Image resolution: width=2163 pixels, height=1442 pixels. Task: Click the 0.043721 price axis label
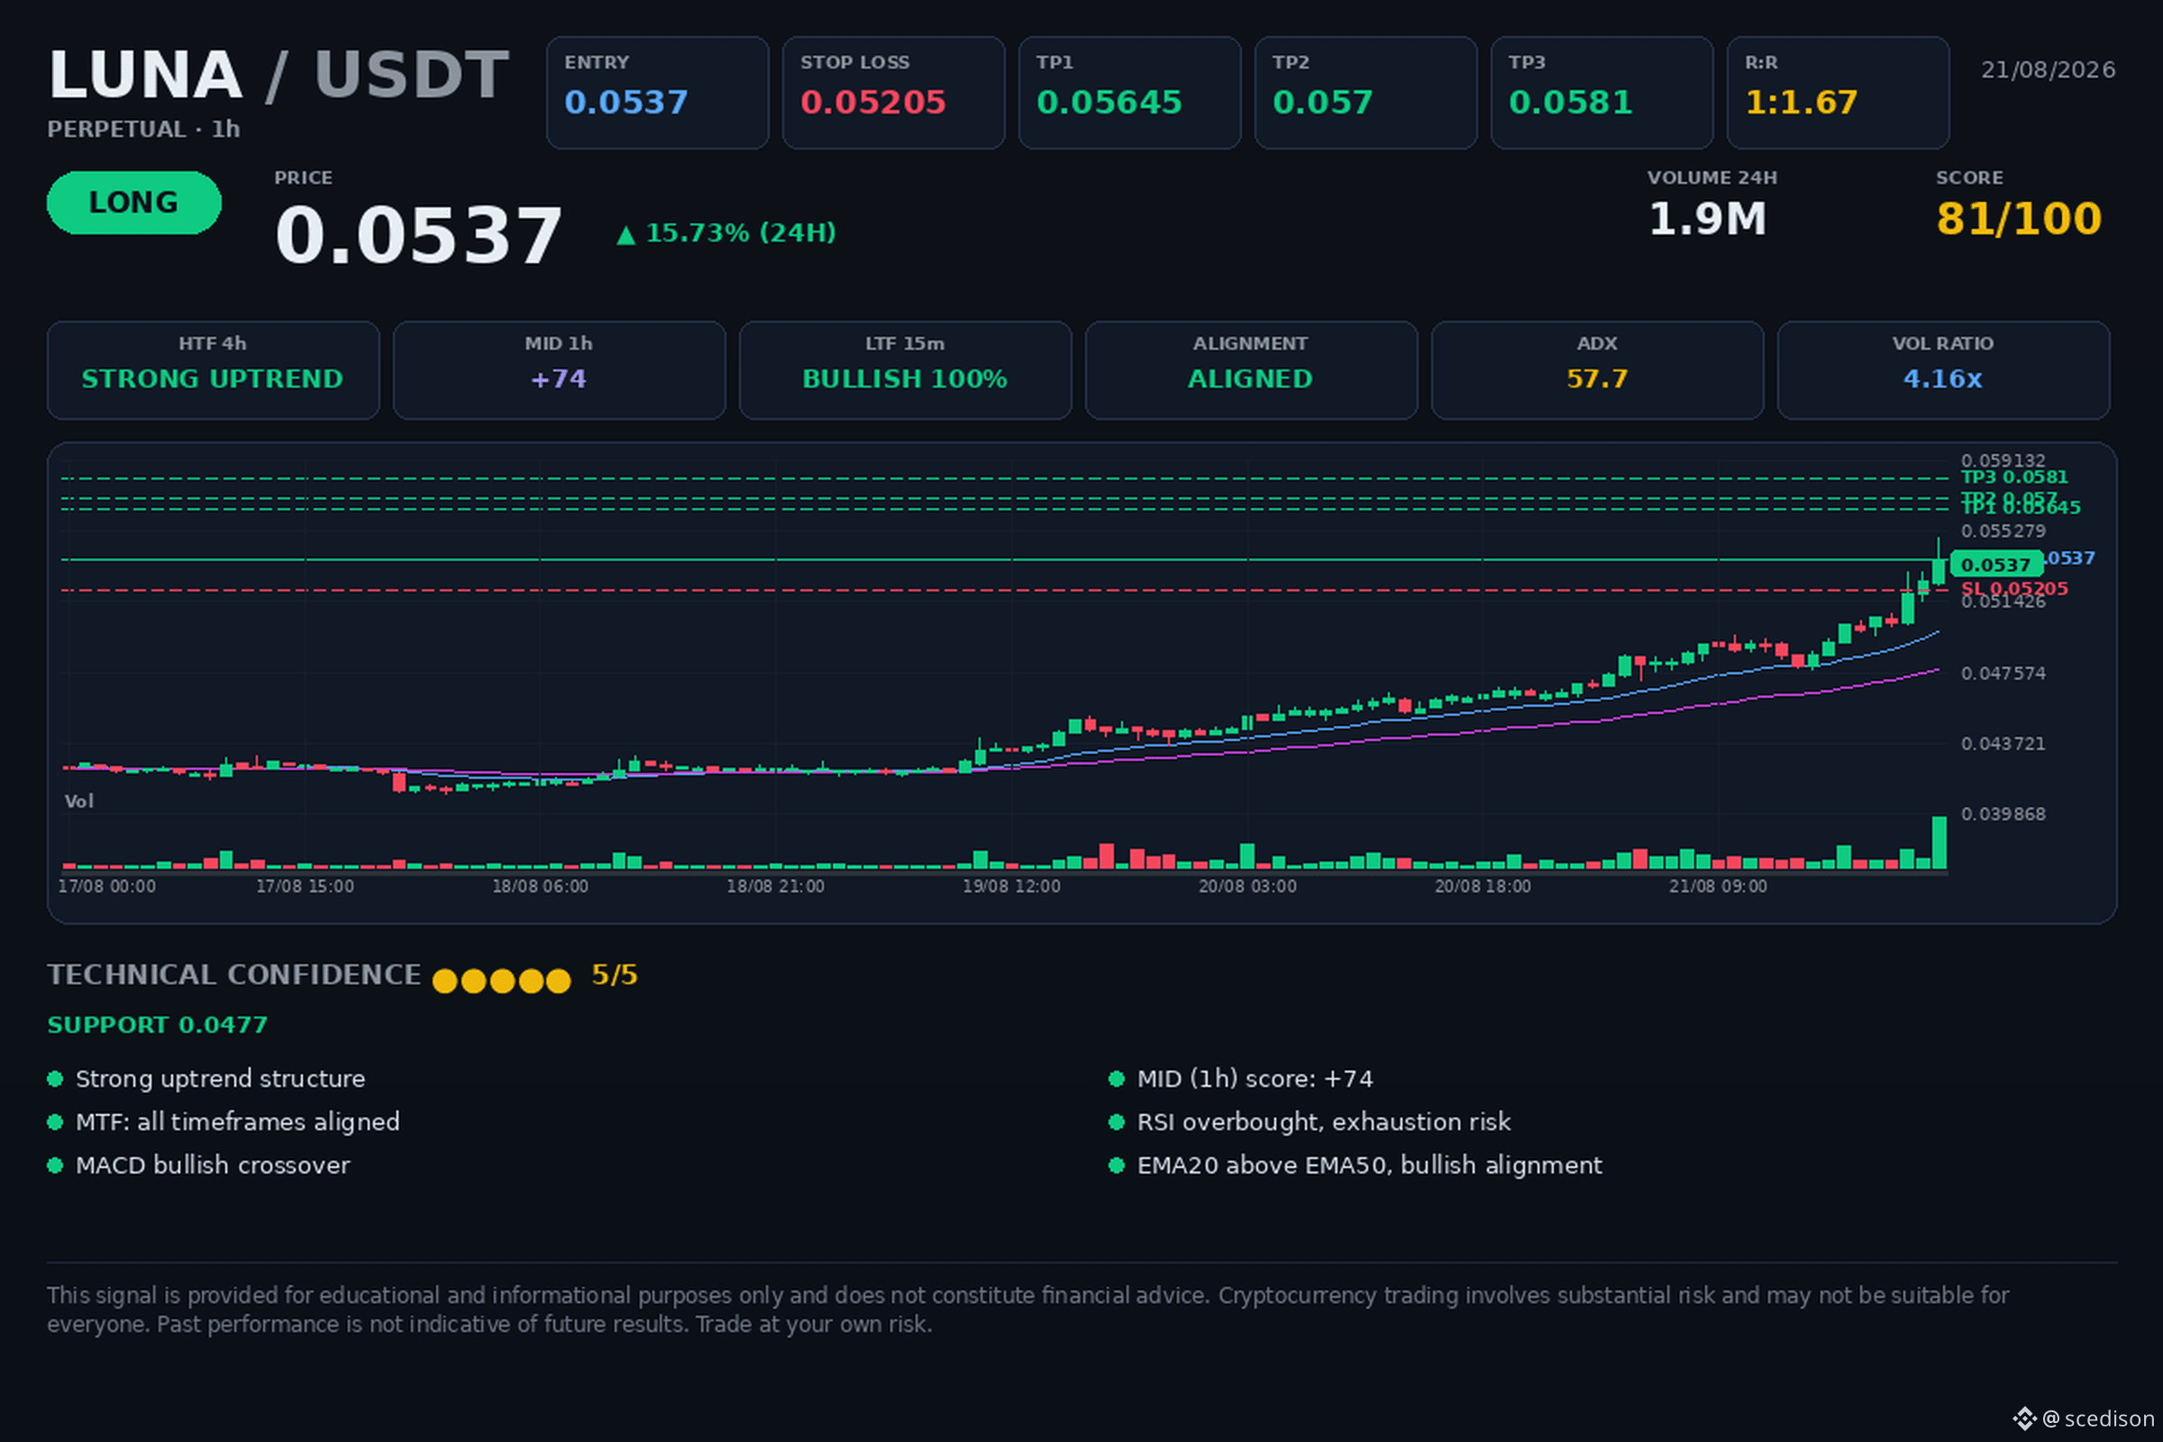click(2003, 744)
